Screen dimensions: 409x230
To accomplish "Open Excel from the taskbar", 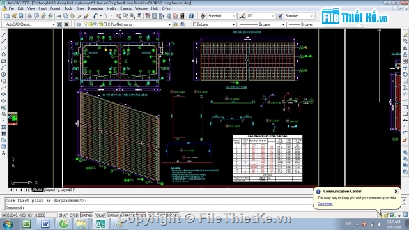I will [27, 224].
